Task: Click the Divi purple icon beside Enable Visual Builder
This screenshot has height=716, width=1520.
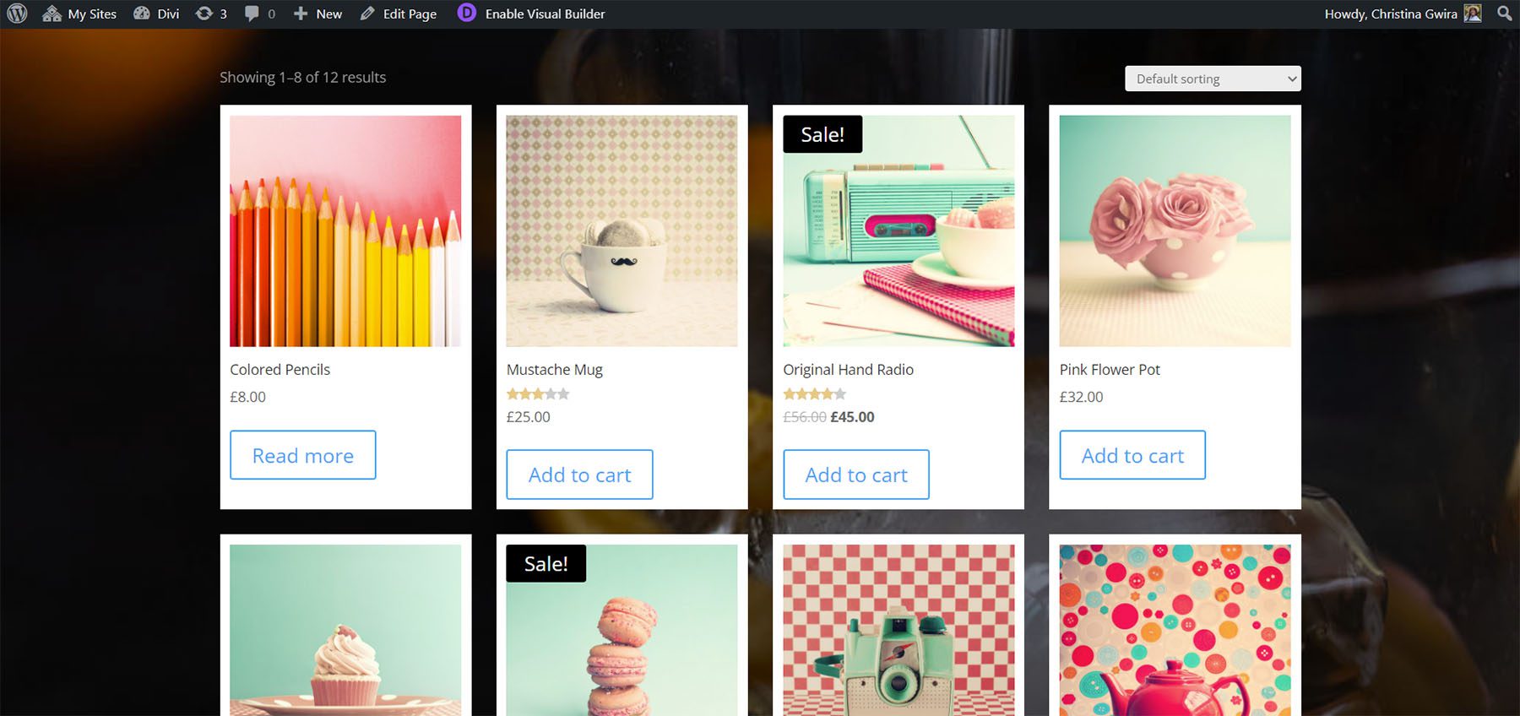Action: tap(465, 13)
